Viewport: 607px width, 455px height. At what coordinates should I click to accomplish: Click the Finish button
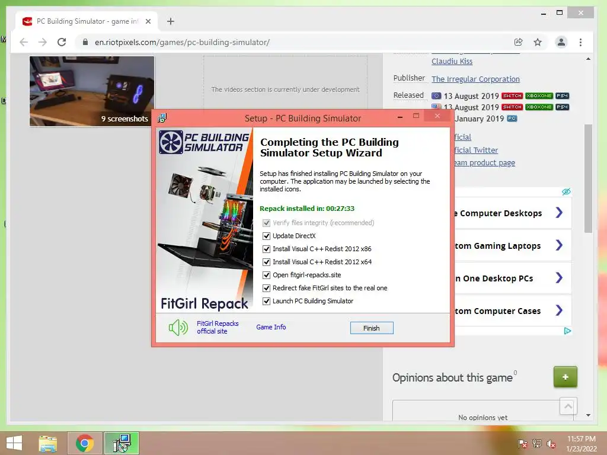pos(372,328)
